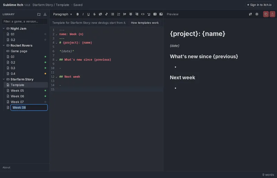
Task: Fold the project heading on line 4
Action: [56, 43]
